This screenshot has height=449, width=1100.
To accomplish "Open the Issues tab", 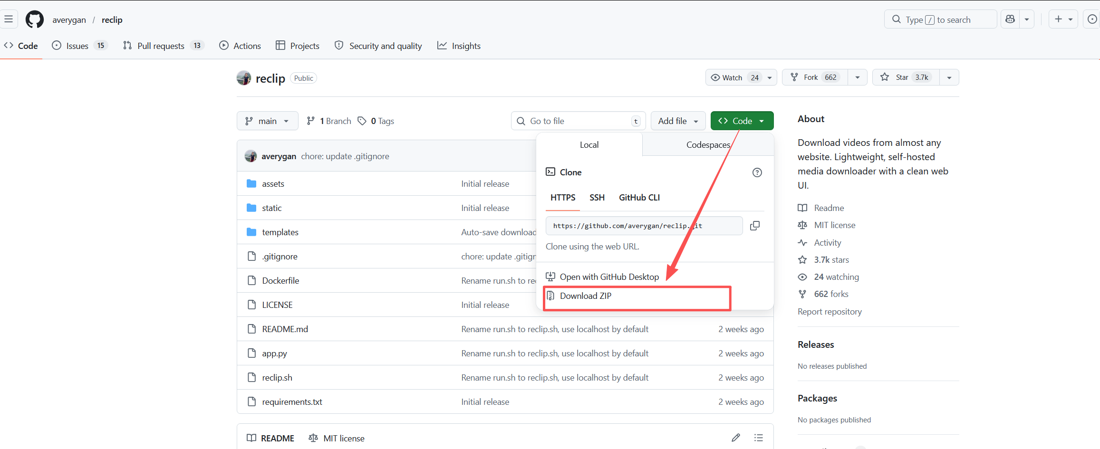I will pos(80,46).
